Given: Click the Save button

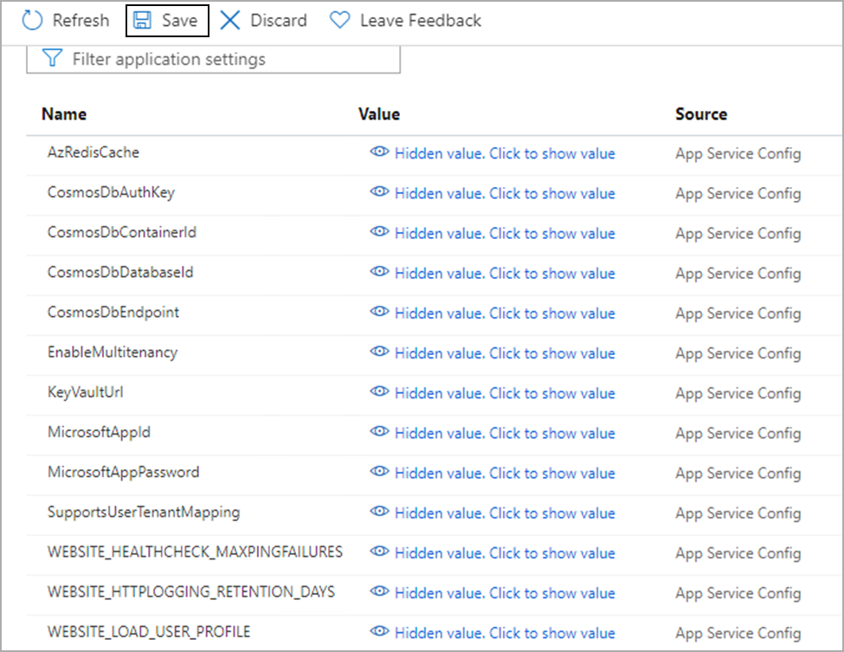Looking at the screenshot, I should pyautogui.click(x=166, y=20).
